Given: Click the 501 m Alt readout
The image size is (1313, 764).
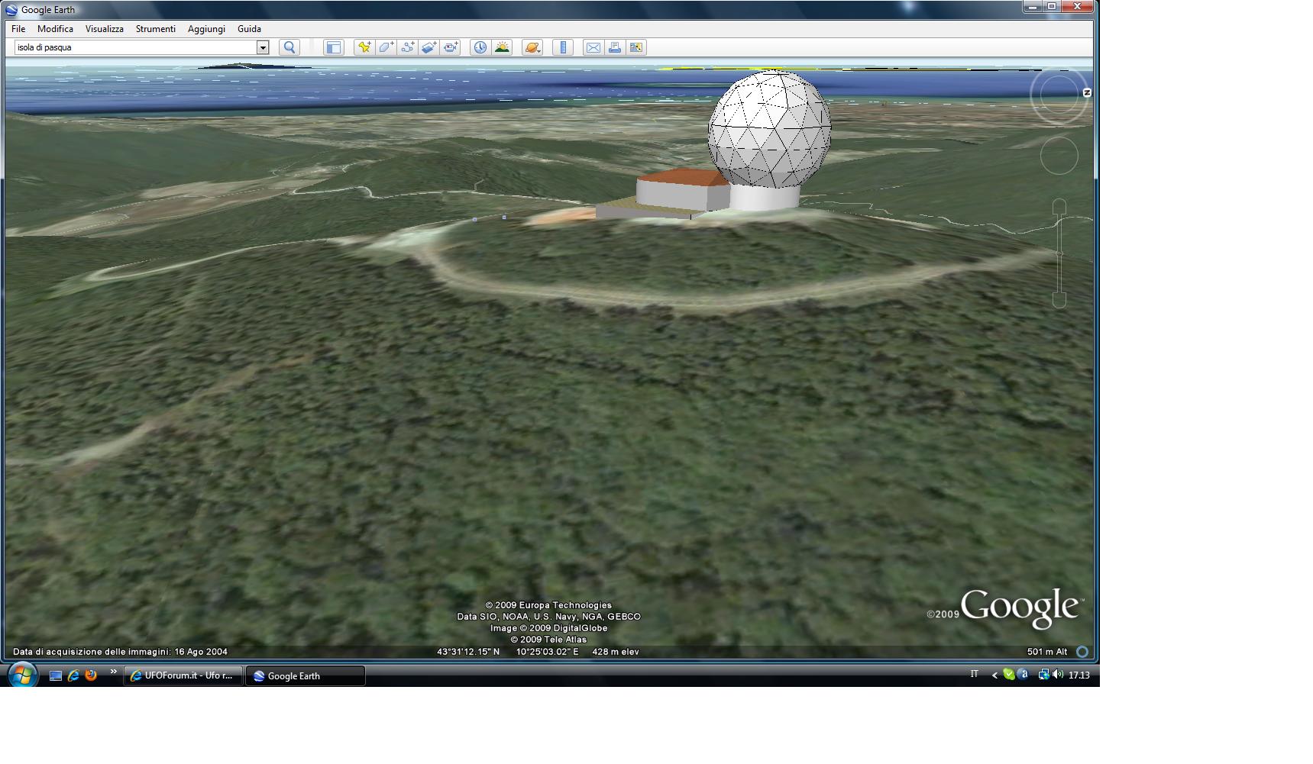Looking at the screenshot, I should [1047, 652].
